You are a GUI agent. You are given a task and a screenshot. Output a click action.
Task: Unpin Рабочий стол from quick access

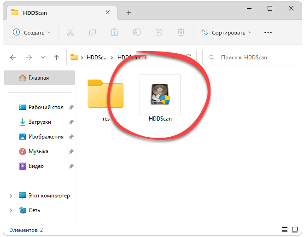tap(71, 107)
